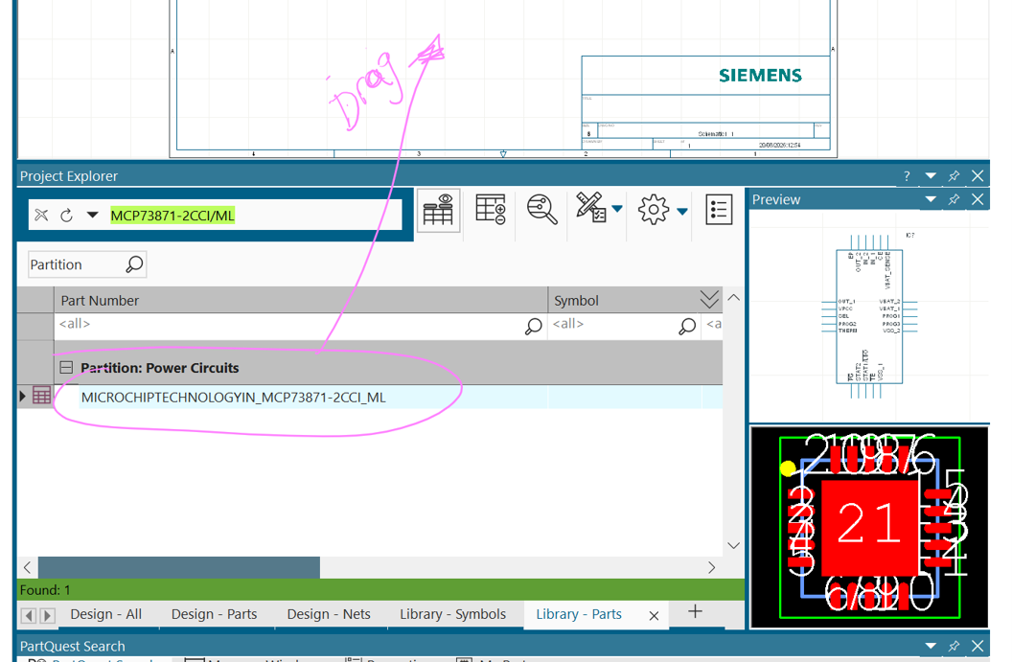Expand the part row arrow indicator

[x=23, y=397]
